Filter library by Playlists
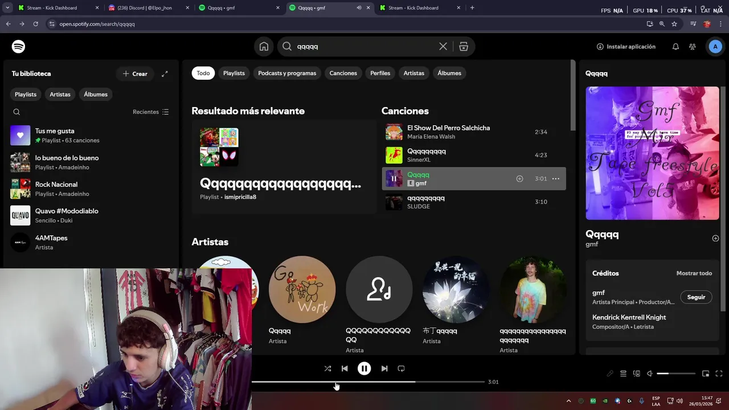Image resolution: width=729 pixels, height=410 pixels. (x=26, y=95)
